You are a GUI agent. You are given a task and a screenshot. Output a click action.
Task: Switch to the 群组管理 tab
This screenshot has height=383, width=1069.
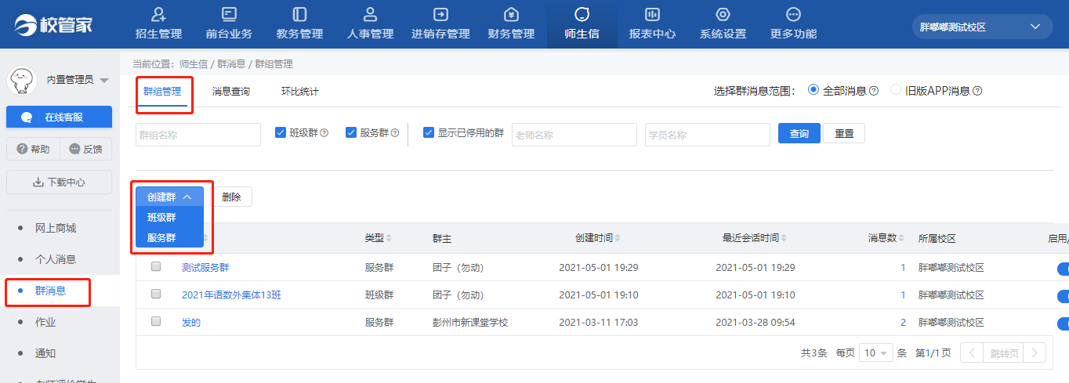point(162,92)
